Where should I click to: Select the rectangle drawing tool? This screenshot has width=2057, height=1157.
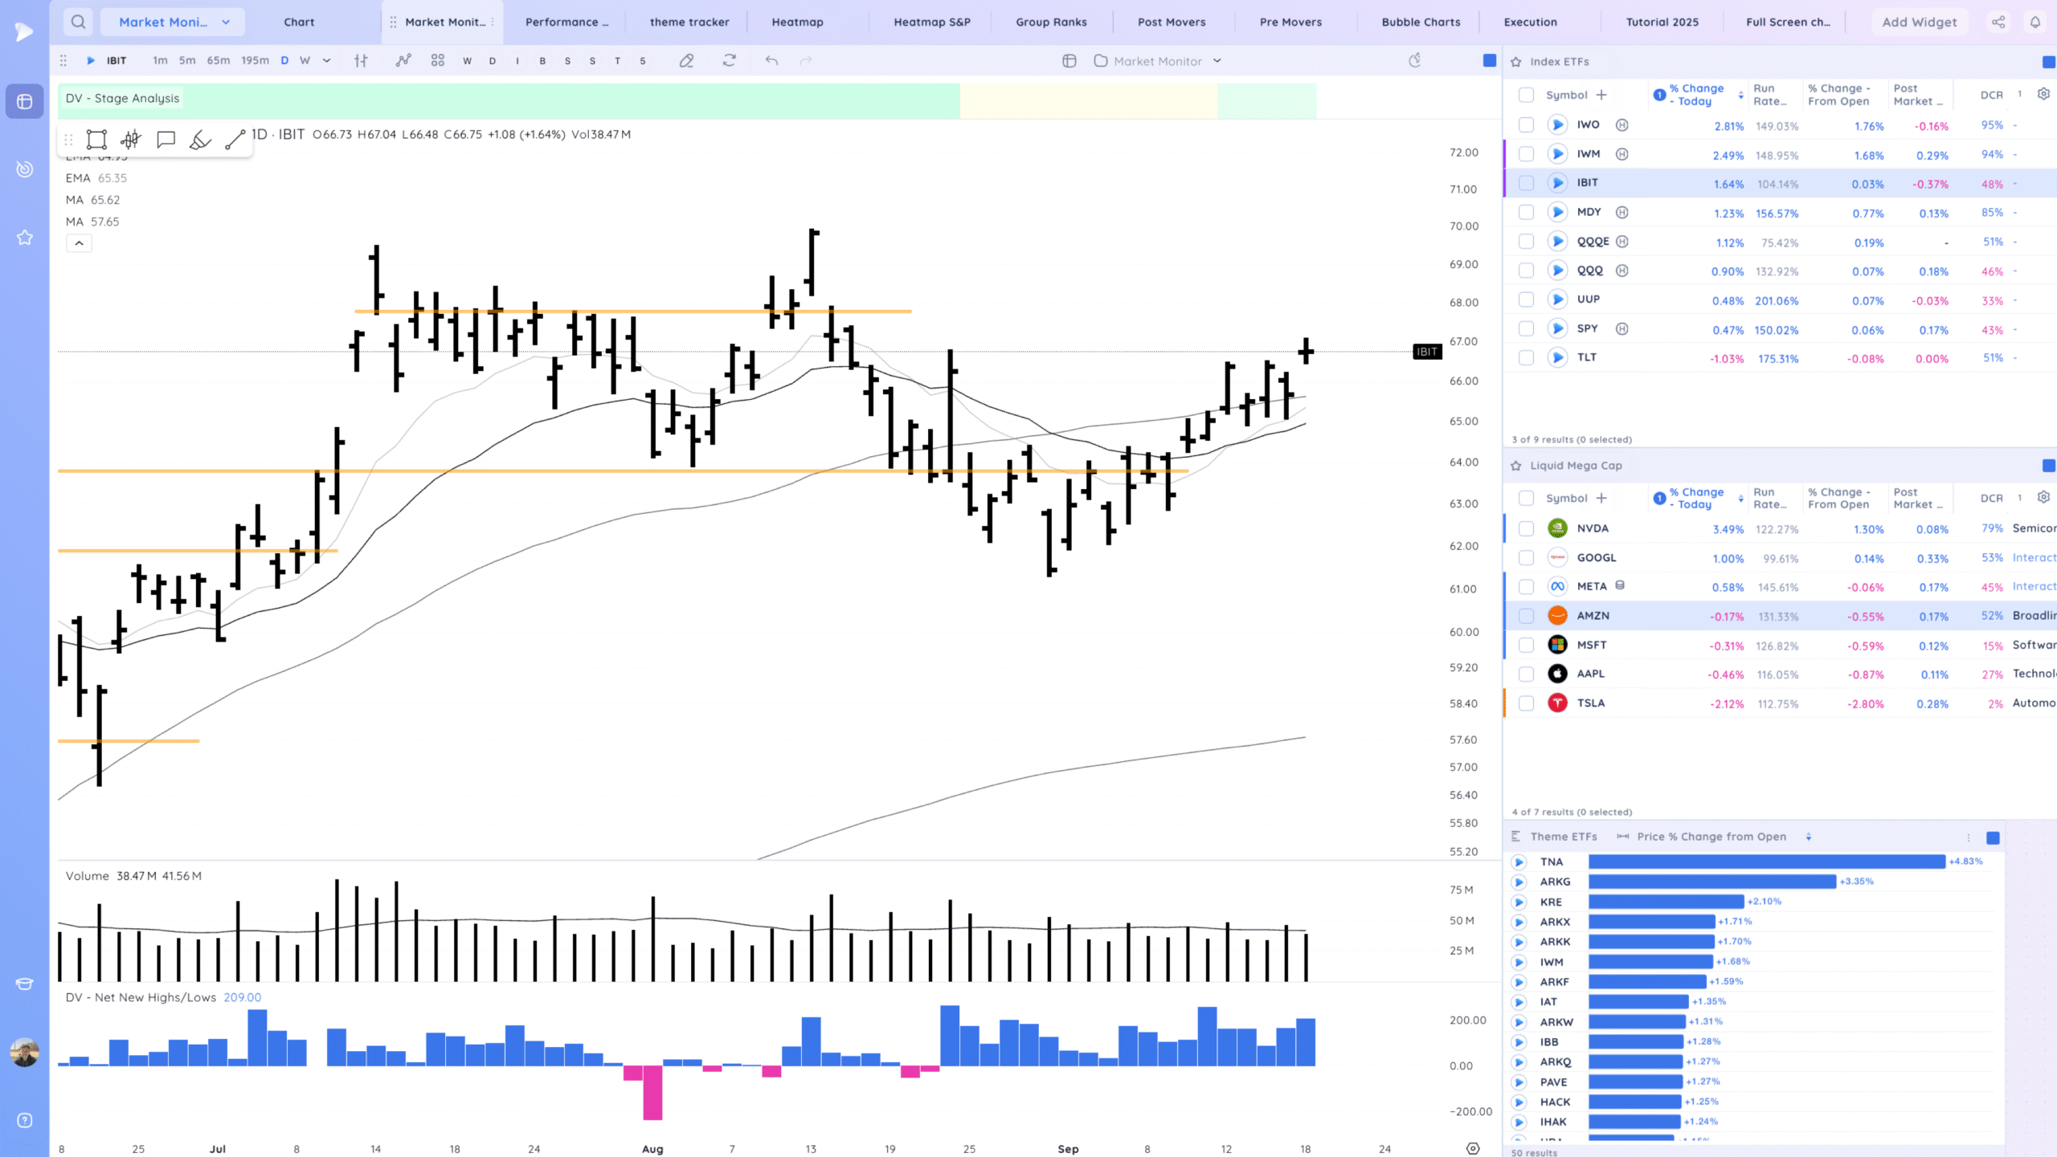point(96,140)
